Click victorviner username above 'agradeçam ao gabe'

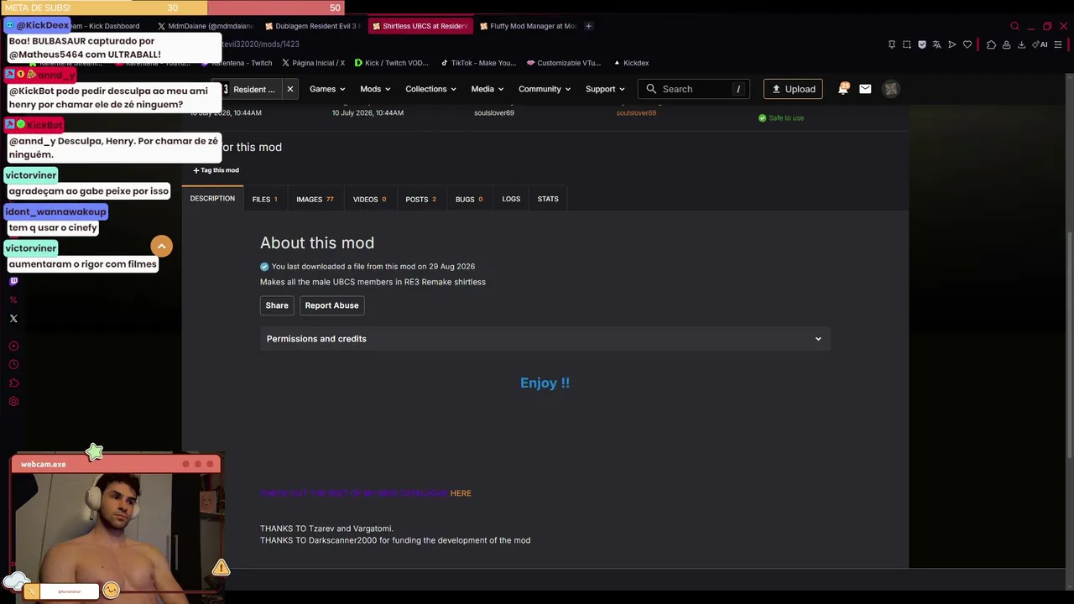pos(30,175)
